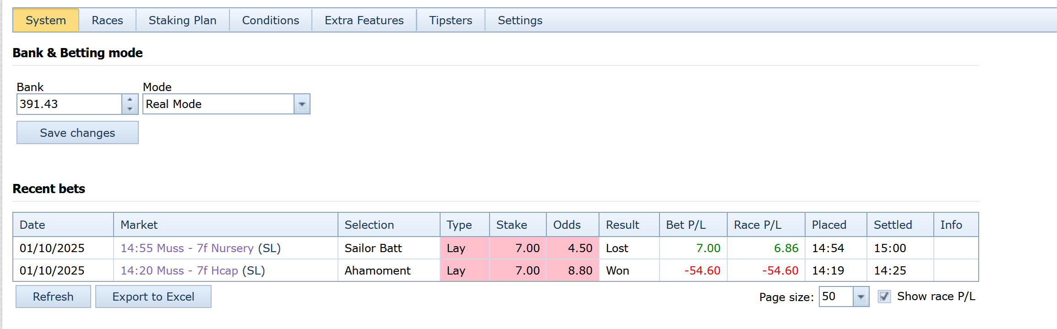Click the Date column header

(x=32, y=225)
